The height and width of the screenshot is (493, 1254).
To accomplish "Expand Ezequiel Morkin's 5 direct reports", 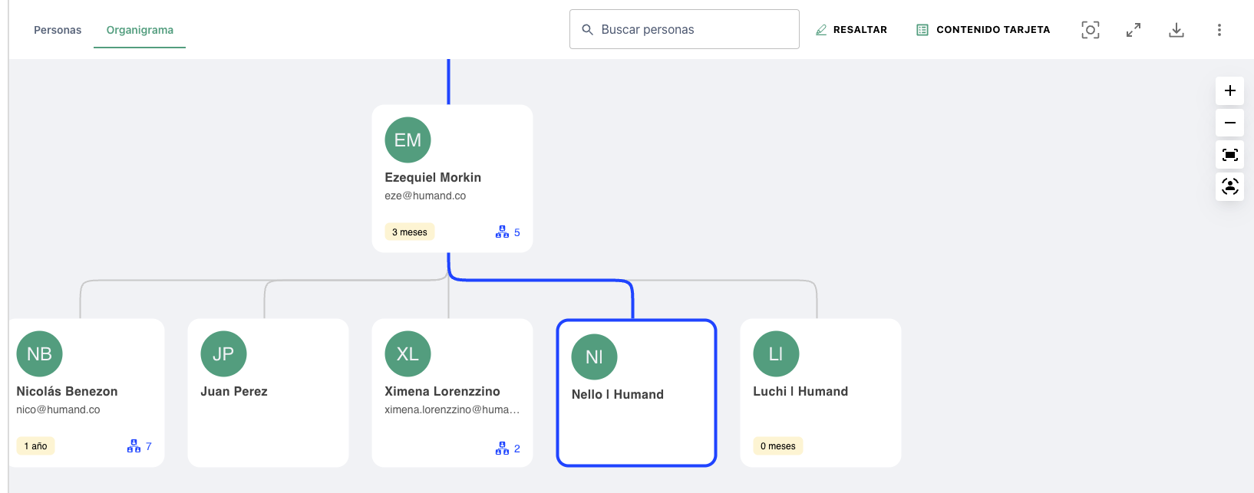I will [x=508, y=232].
